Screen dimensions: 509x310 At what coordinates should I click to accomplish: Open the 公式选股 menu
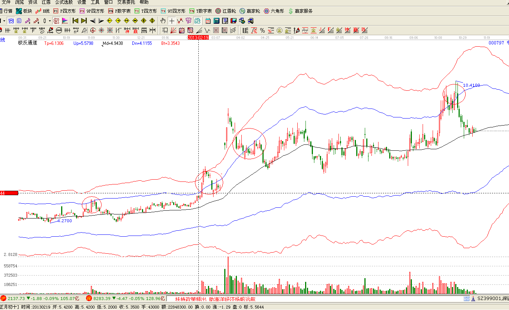64,2
